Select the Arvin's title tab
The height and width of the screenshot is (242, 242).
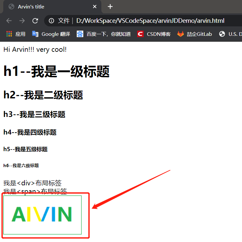tap(52, 7)
